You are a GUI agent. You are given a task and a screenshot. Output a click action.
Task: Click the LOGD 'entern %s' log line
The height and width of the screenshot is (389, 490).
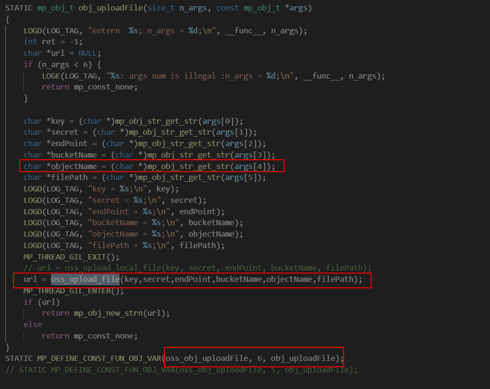click(x=165, y=31)
